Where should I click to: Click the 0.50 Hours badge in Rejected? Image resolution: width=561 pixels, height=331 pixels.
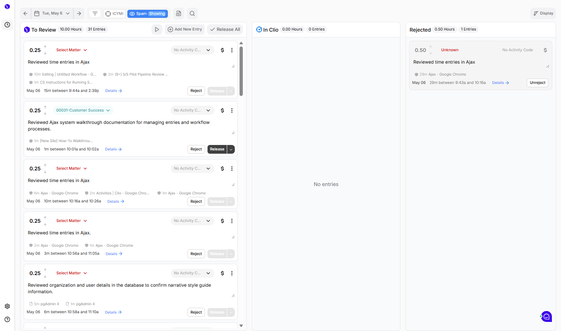click(x=445, y=29)
